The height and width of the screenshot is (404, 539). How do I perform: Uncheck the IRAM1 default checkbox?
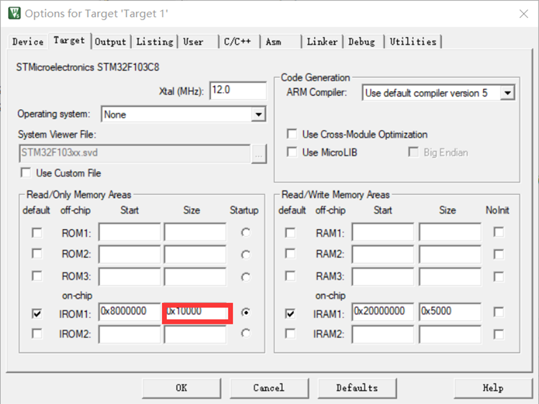click(290, 313)
